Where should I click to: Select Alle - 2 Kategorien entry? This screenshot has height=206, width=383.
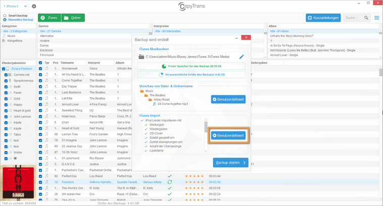(x=15, y=31)
